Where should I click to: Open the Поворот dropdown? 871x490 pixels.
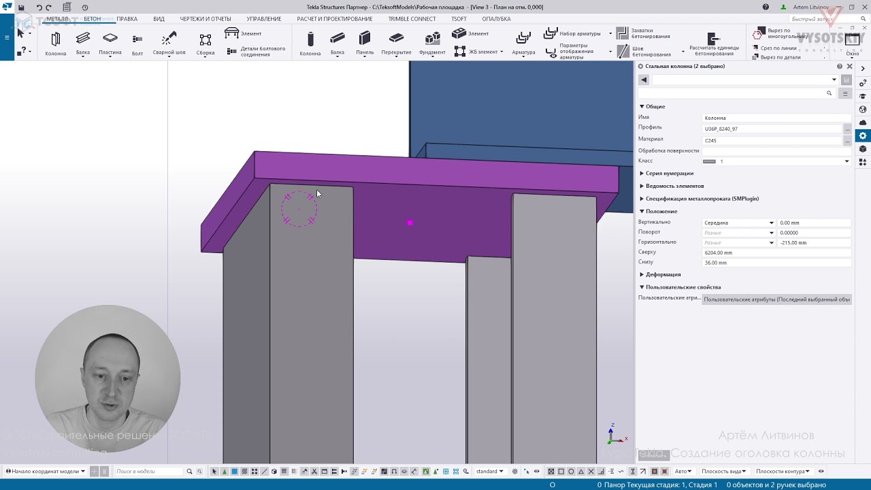(x=771, y=233)
